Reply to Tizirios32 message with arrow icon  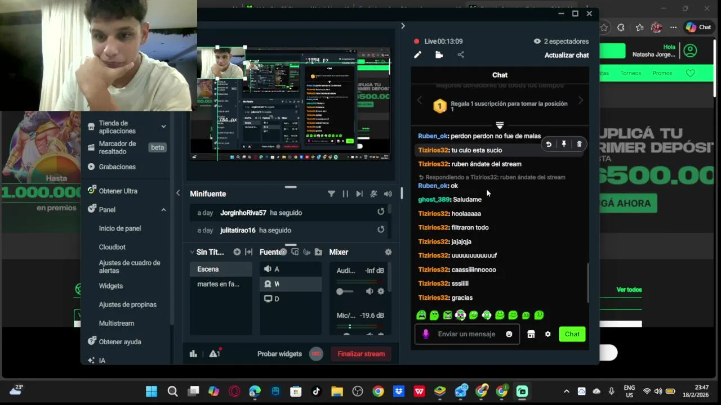click(x=549, y=144)
